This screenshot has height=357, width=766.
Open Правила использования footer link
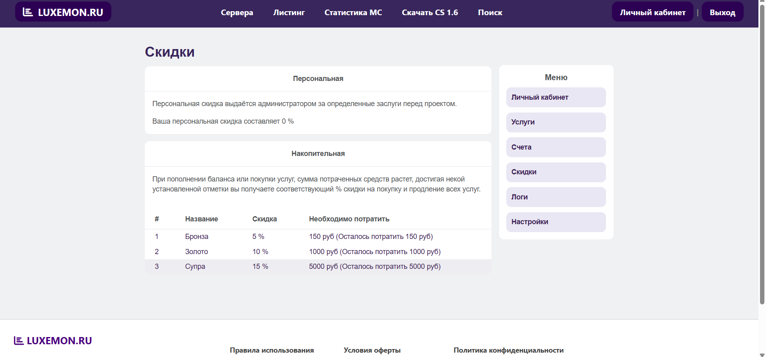click(272, 350)
